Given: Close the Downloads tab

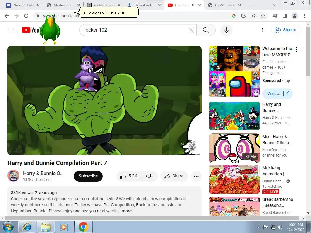Looking at the screenshot, I should 159,5.
